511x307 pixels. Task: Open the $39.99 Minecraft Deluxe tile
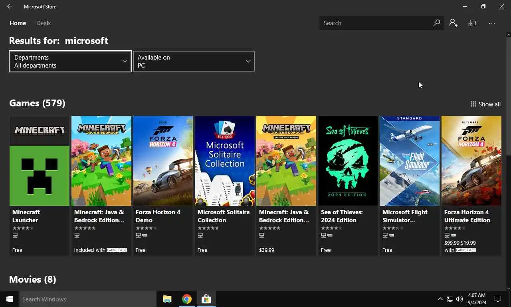click(286, 185)
